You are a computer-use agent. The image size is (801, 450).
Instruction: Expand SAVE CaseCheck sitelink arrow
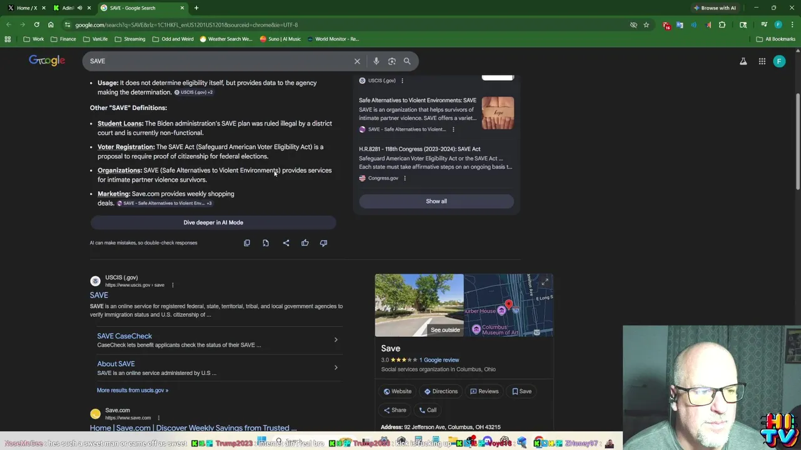pyautogui.click(x=335, y=340)
